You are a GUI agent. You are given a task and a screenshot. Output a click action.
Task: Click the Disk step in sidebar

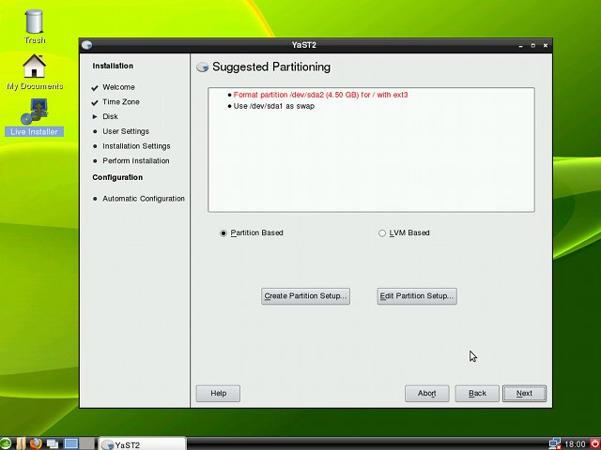pos(110,116)
